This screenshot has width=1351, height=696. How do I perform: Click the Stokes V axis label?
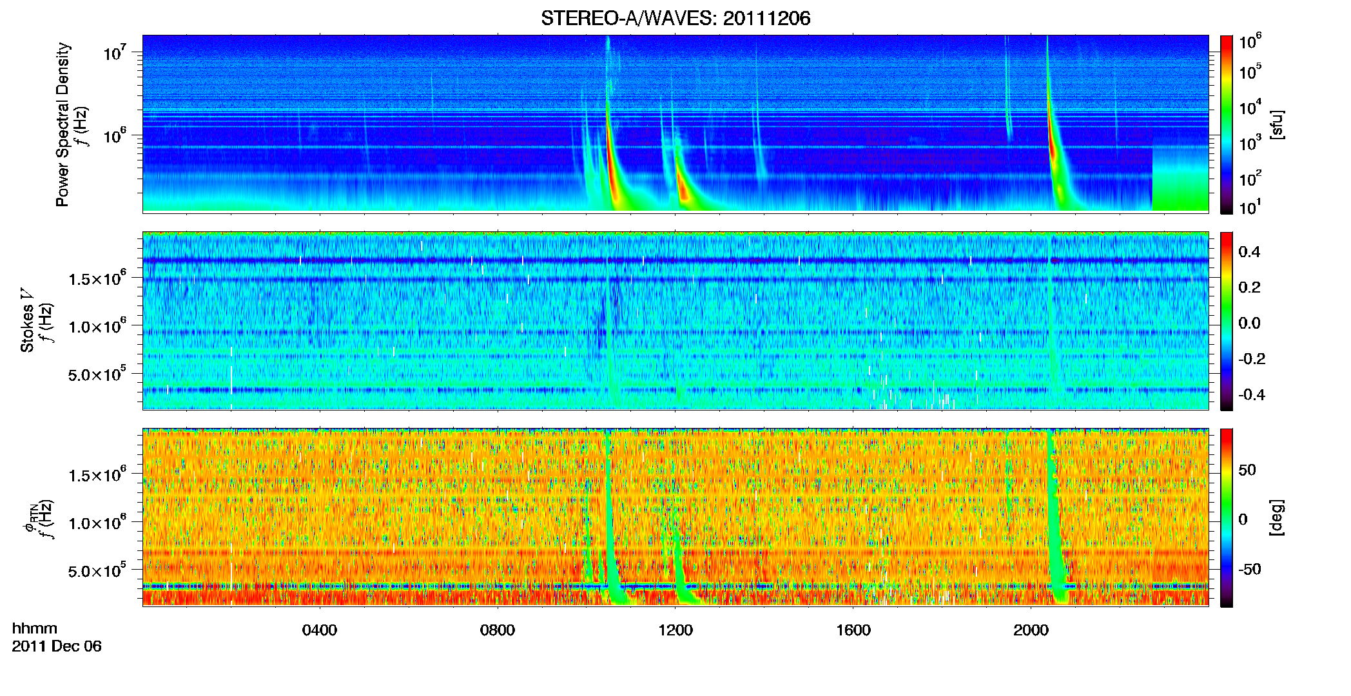[27, 320]
